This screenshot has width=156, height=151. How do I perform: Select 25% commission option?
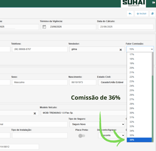tap(139, 90)
